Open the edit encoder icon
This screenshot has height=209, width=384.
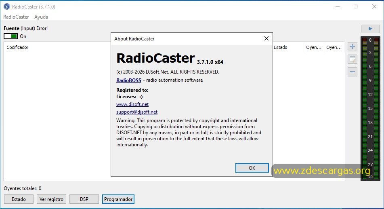(353, 59)
